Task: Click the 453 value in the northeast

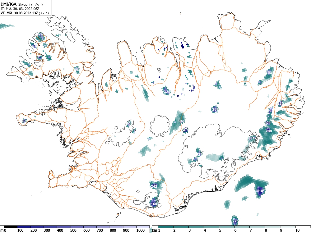Action: pos(269,72)
